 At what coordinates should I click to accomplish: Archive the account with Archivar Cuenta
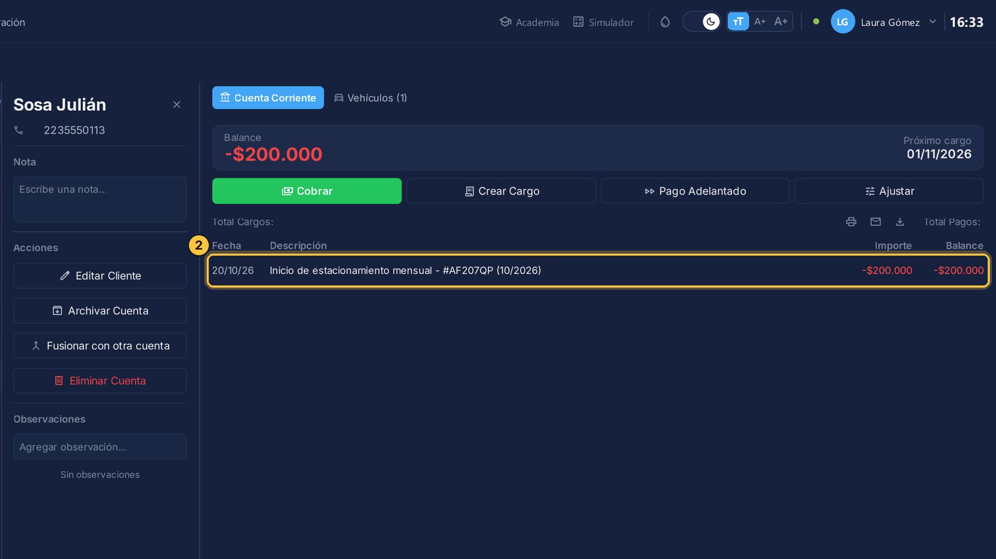coord(100,310)
